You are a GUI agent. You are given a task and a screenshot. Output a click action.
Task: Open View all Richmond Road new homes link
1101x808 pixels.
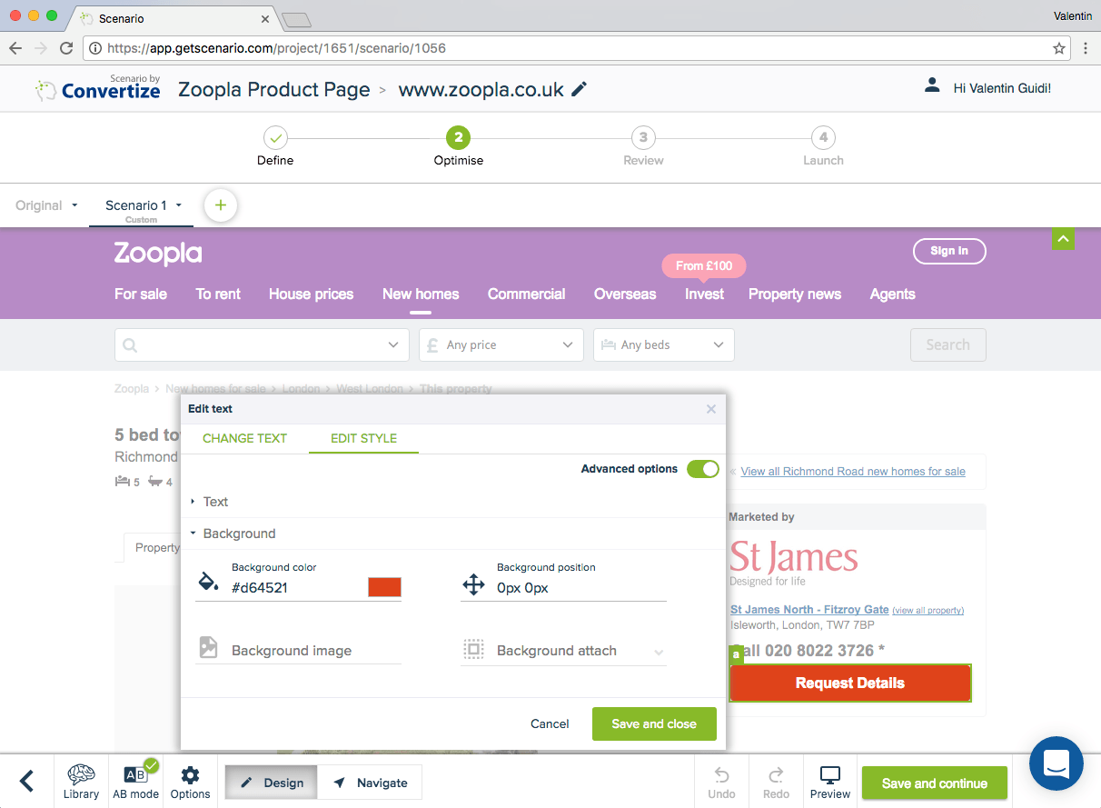click(x=853, y=471)
